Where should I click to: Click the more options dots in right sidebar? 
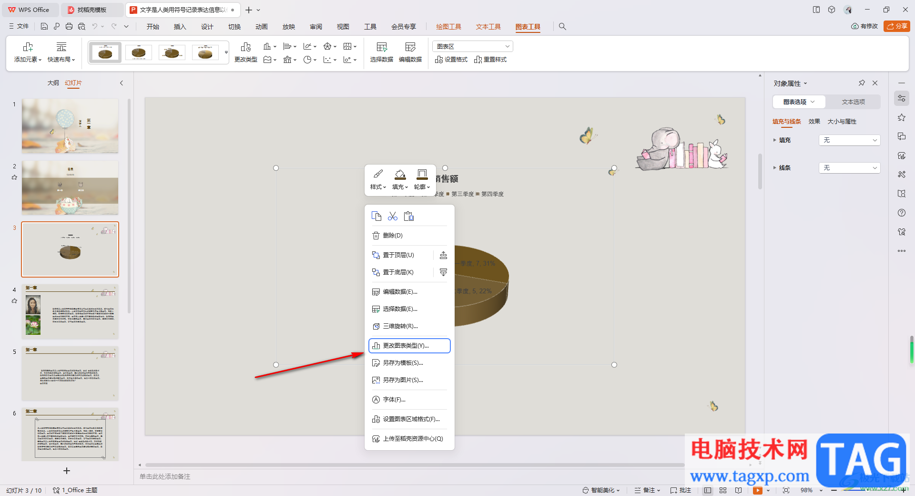click(902, 251)
